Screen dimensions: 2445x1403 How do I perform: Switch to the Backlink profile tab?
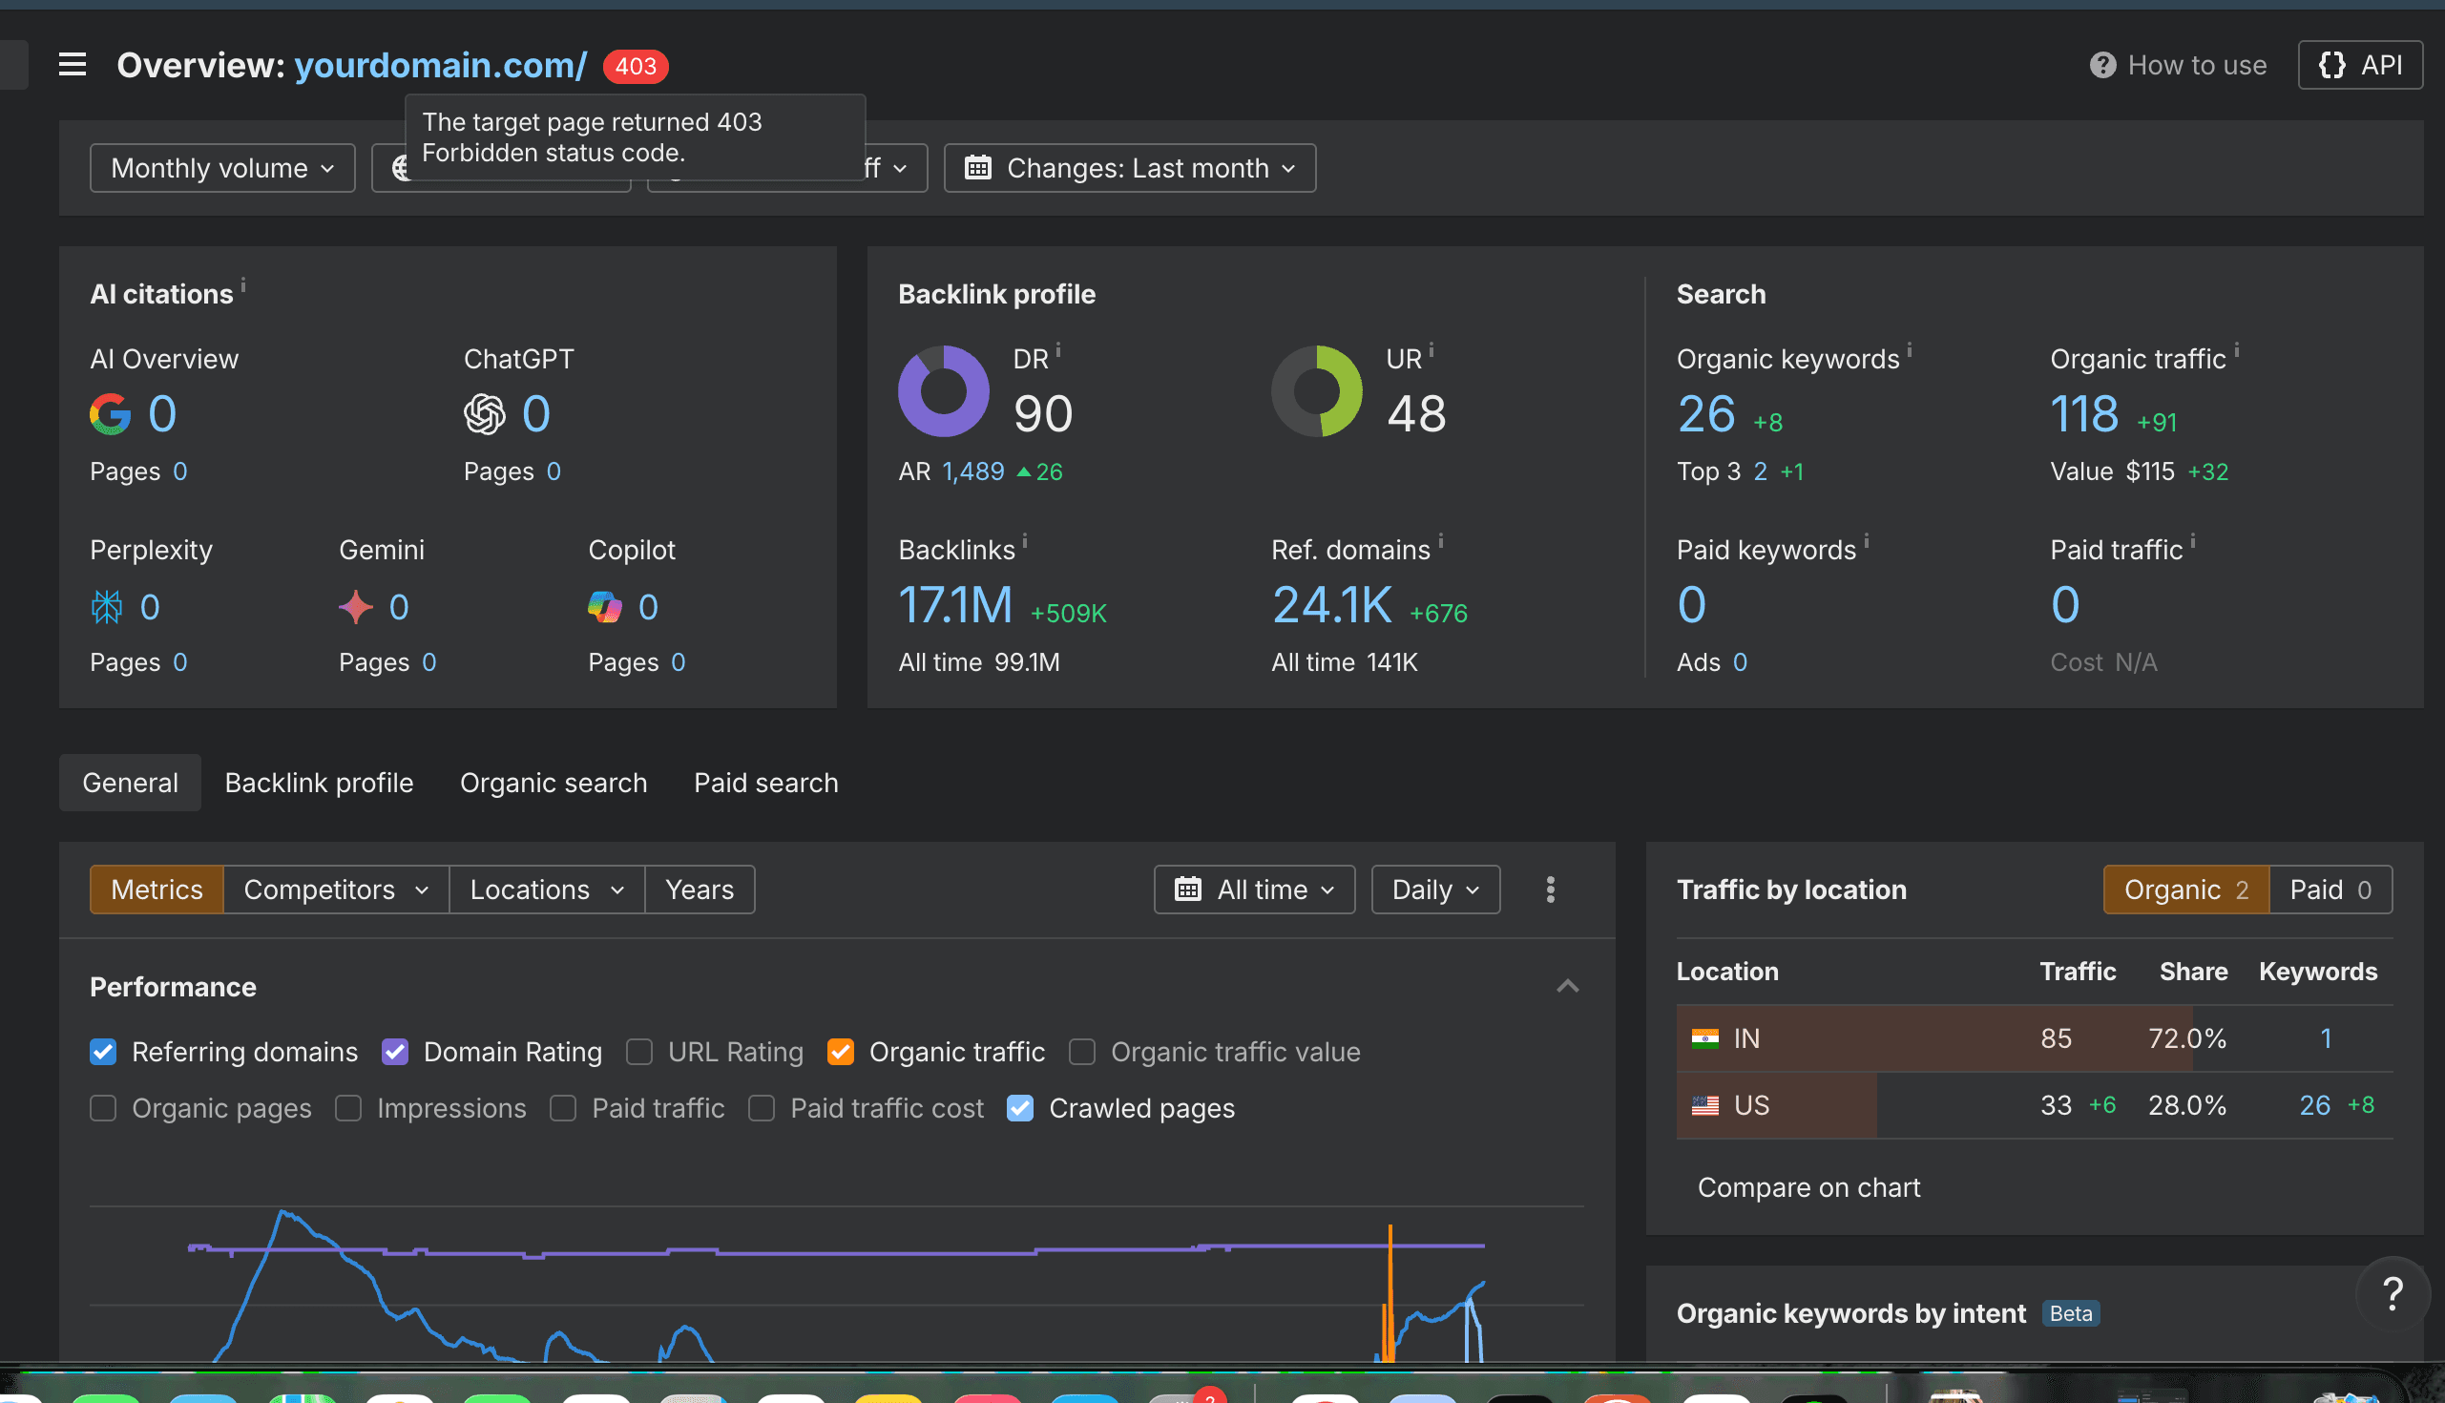[319, 783]
